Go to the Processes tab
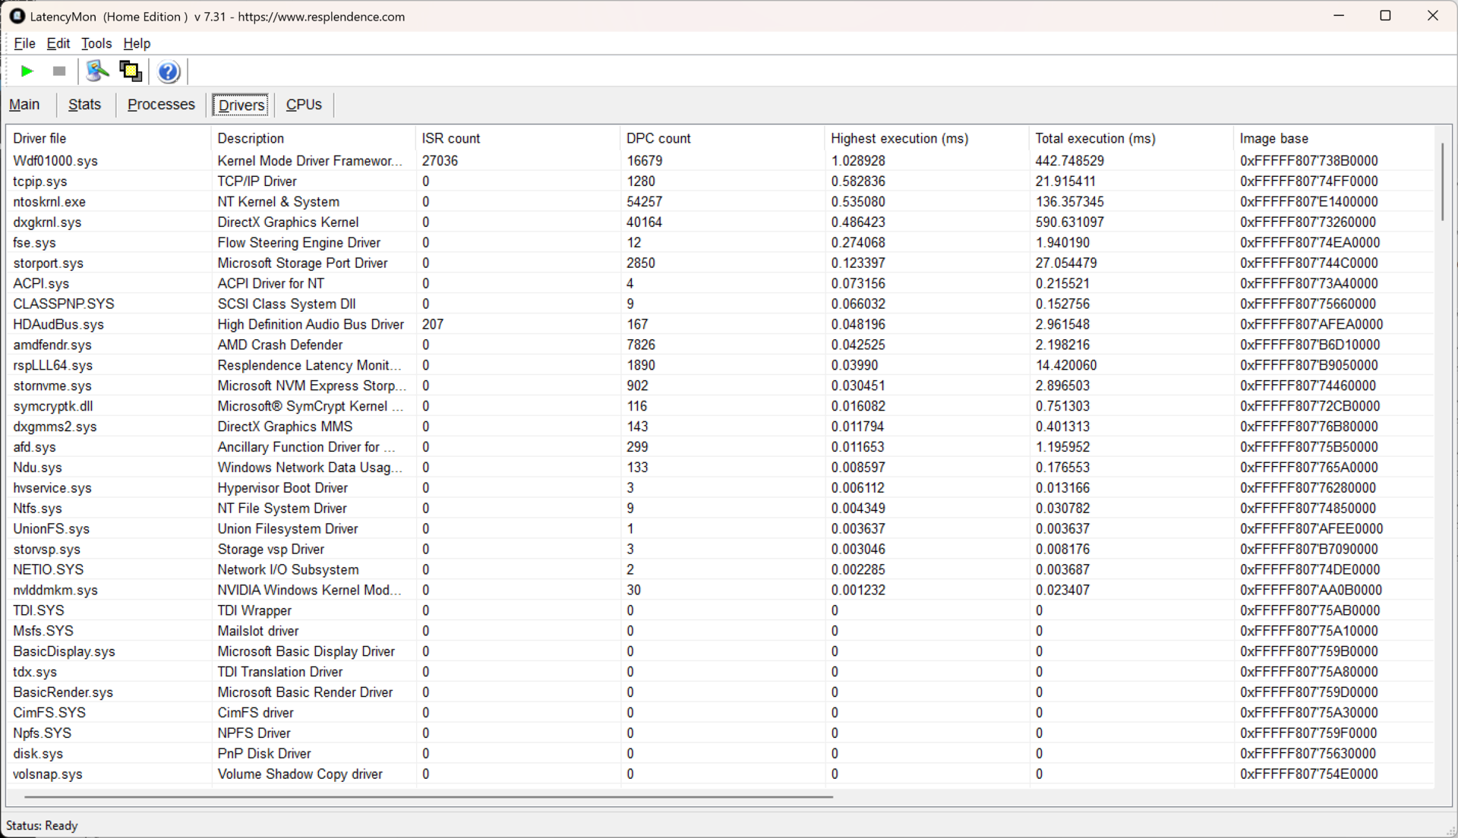Viewport: 1458px width, 838px height. click(x=161, y=105)
